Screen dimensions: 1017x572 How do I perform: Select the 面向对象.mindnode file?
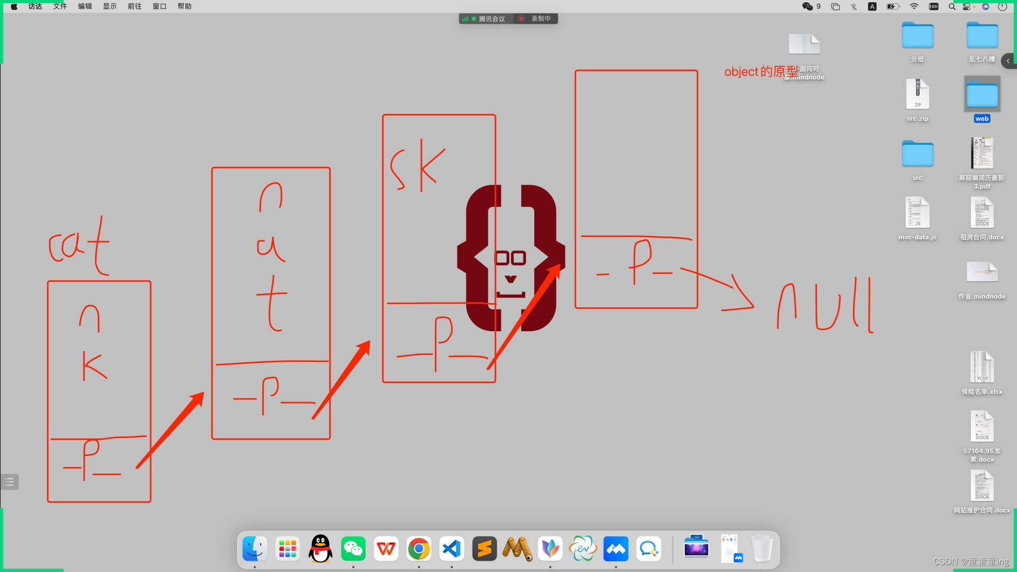pos(804,57)
